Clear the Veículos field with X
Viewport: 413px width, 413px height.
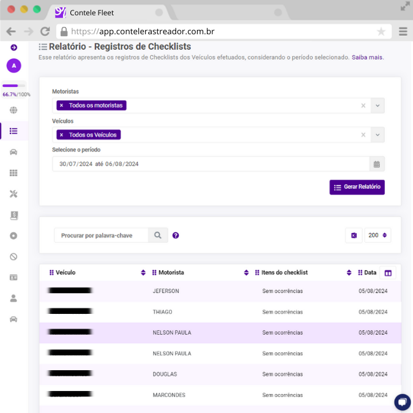tap(363, 135)
